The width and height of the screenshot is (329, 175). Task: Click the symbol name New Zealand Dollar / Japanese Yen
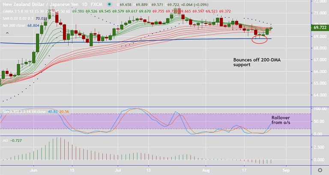[40, 4]
